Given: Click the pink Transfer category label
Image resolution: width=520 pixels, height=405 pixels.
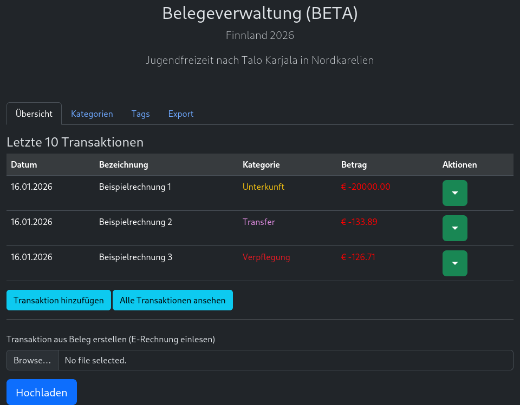Looking at the screenshot, I should (258, 222).
